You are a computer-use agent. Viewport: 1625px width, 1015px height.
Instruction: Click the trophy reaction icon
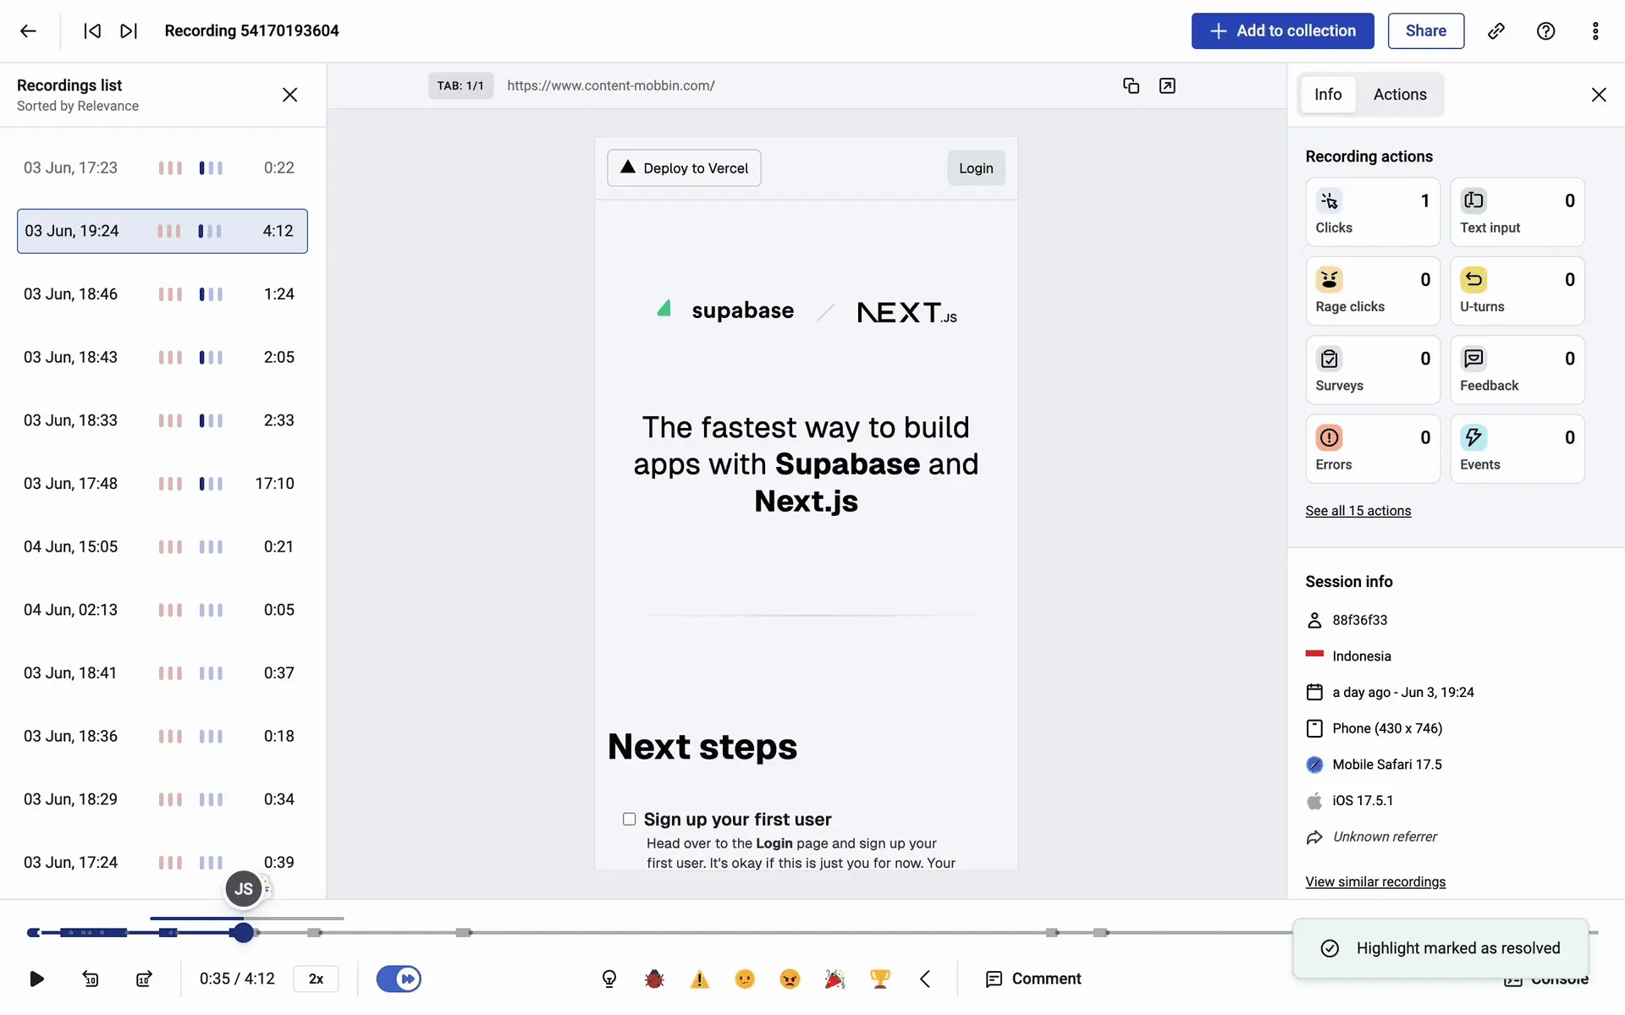tap(879, 979)
